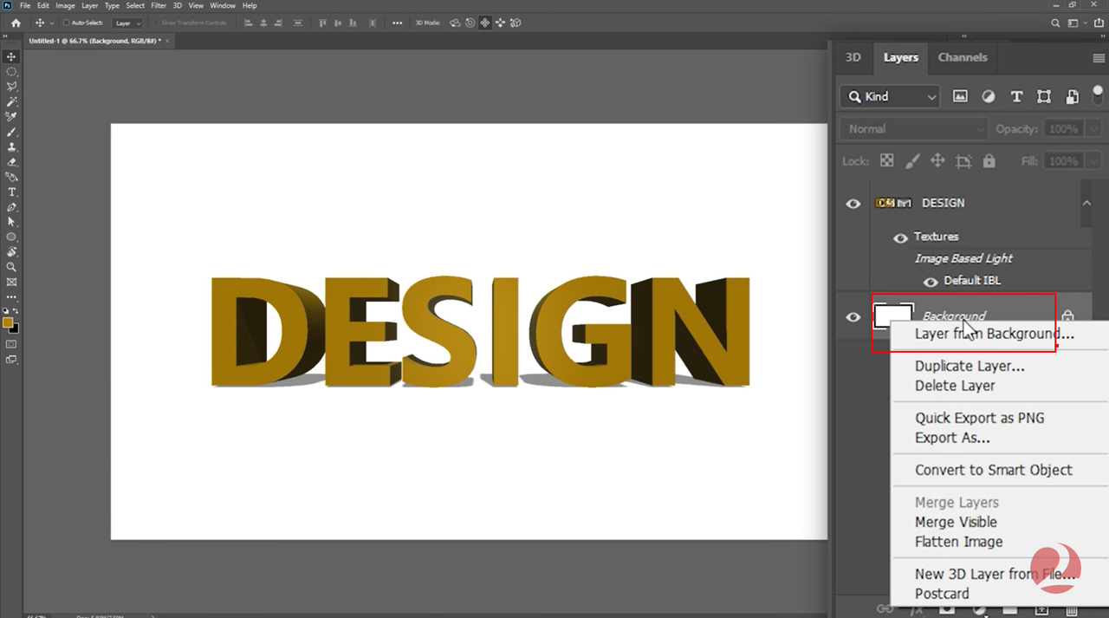Click the Pan 3D camera mode icon

coord(485,23)
